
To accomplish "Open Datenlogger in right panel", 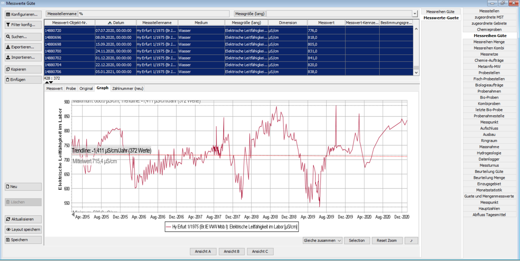I will click(x=489, y=159).
